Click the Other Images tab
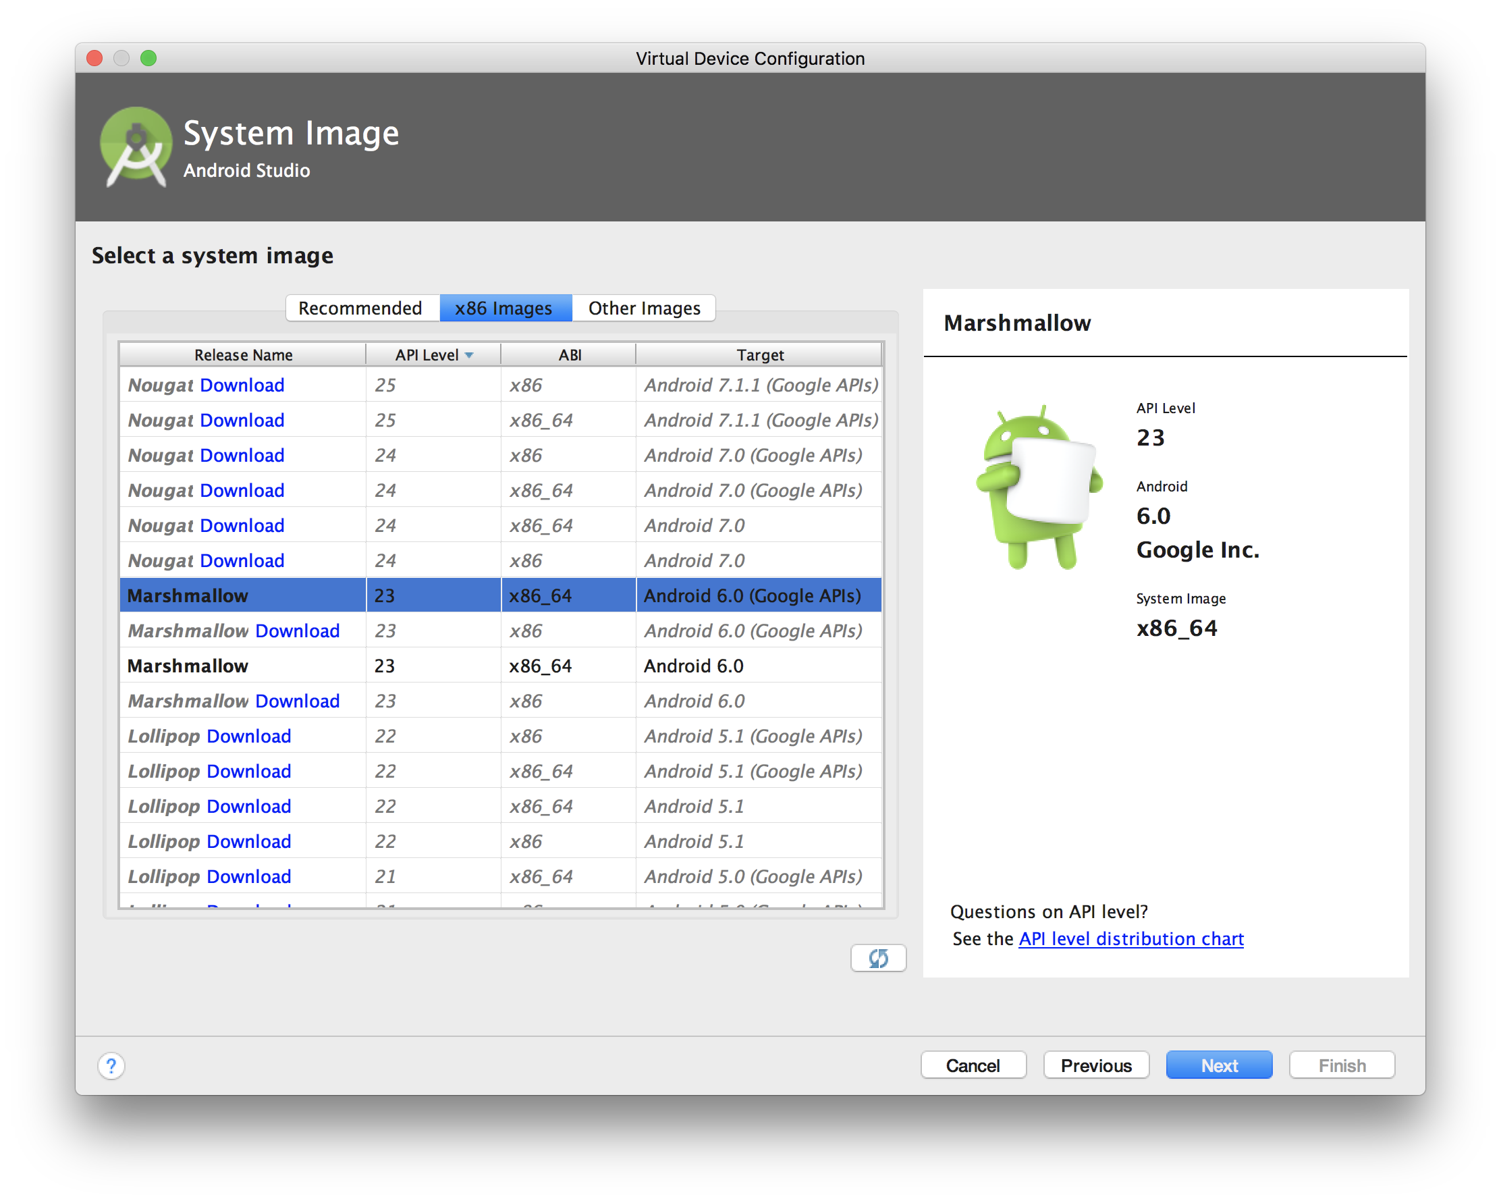The width and height of the screenshot is (1501, 1203). tap(643, 308)
